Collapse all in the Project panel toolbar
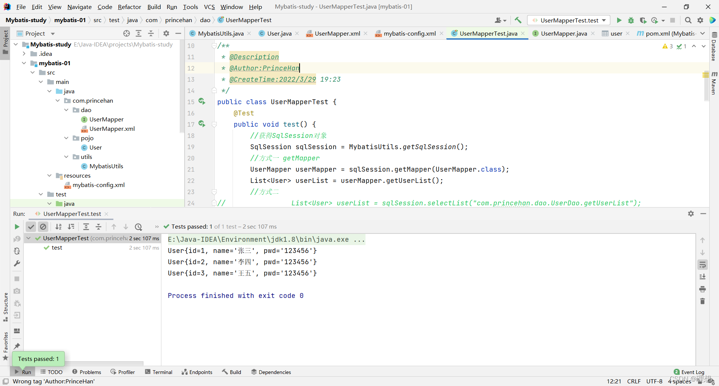This screenshot has height=386, width=719. point(151,33)
